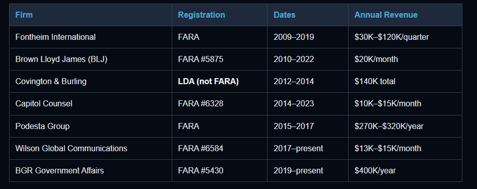477x189 pixels.
Task: Click the bold LDA (not FARA) cell
Action: point(220,82)
